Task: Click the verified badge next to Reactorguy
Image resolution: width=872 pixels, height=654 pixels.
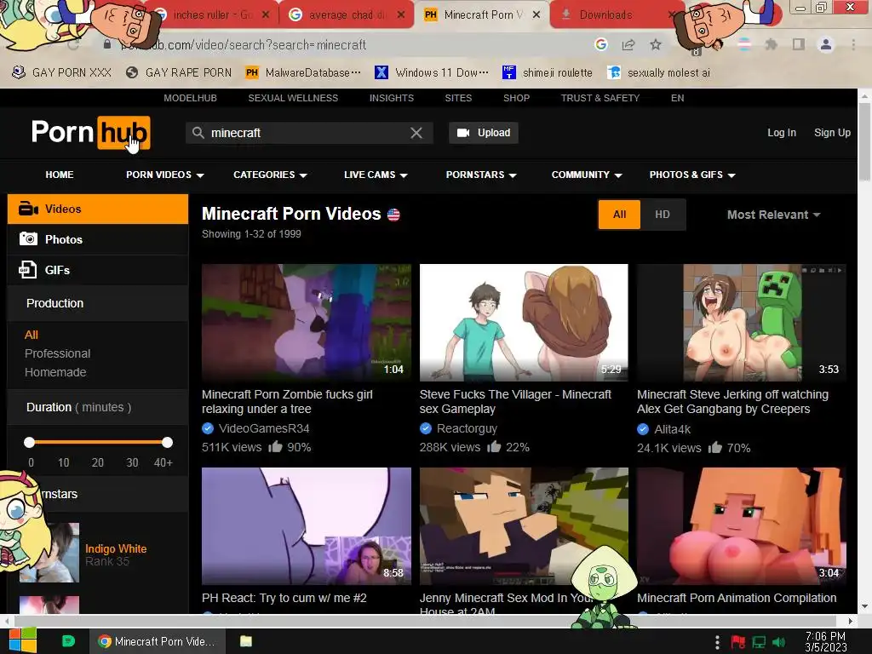Action: [x=426, y=428]
